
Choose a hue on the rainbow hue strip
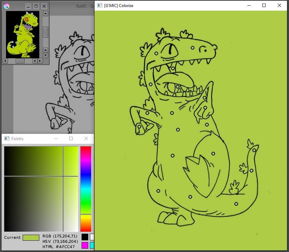point(86,189)
